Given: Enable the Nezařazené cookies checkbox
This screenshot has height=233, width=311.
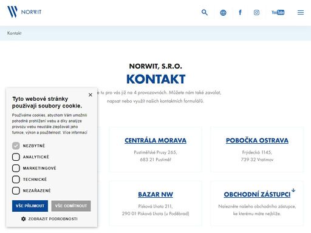Looking at the screenshot, I should point(16,191).
